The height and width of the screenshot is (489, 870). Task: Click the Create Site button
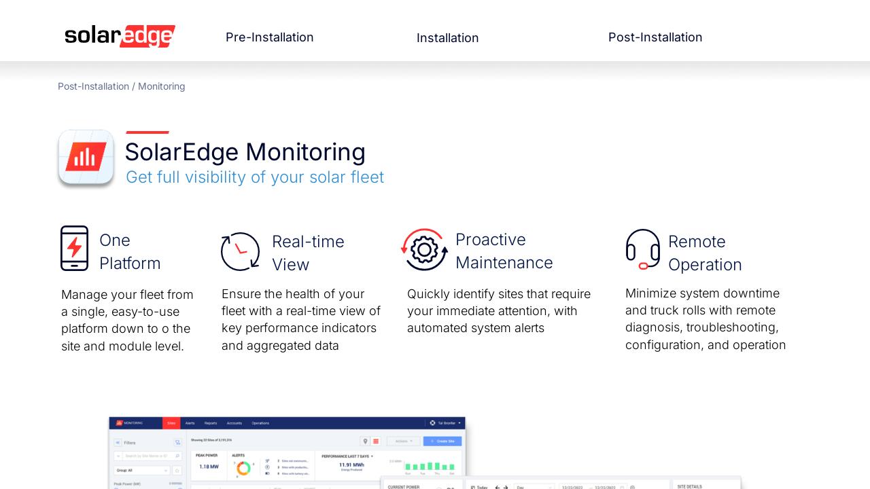point(442,441)
